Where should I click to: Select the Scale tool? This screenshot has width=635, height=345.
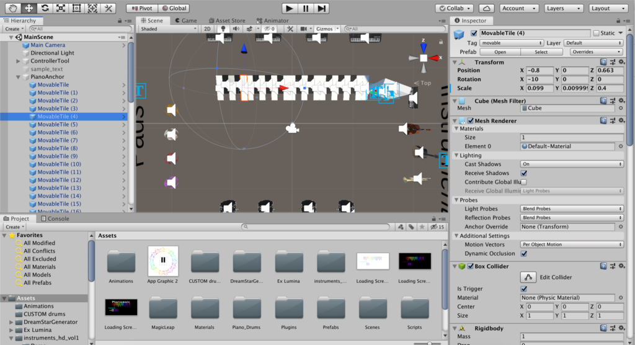coord(60,8)
